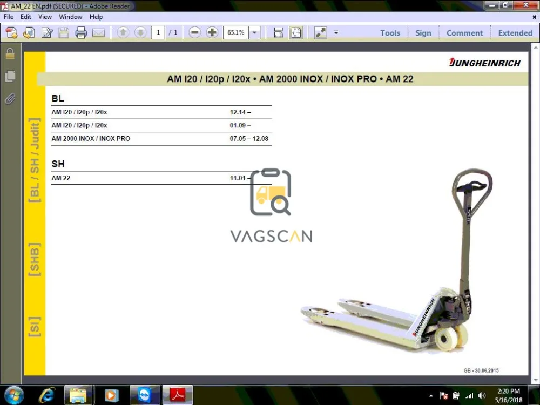Click the volume speaker tray icon
Viewport: 540px width, 405px height.
tap(482, 396)
